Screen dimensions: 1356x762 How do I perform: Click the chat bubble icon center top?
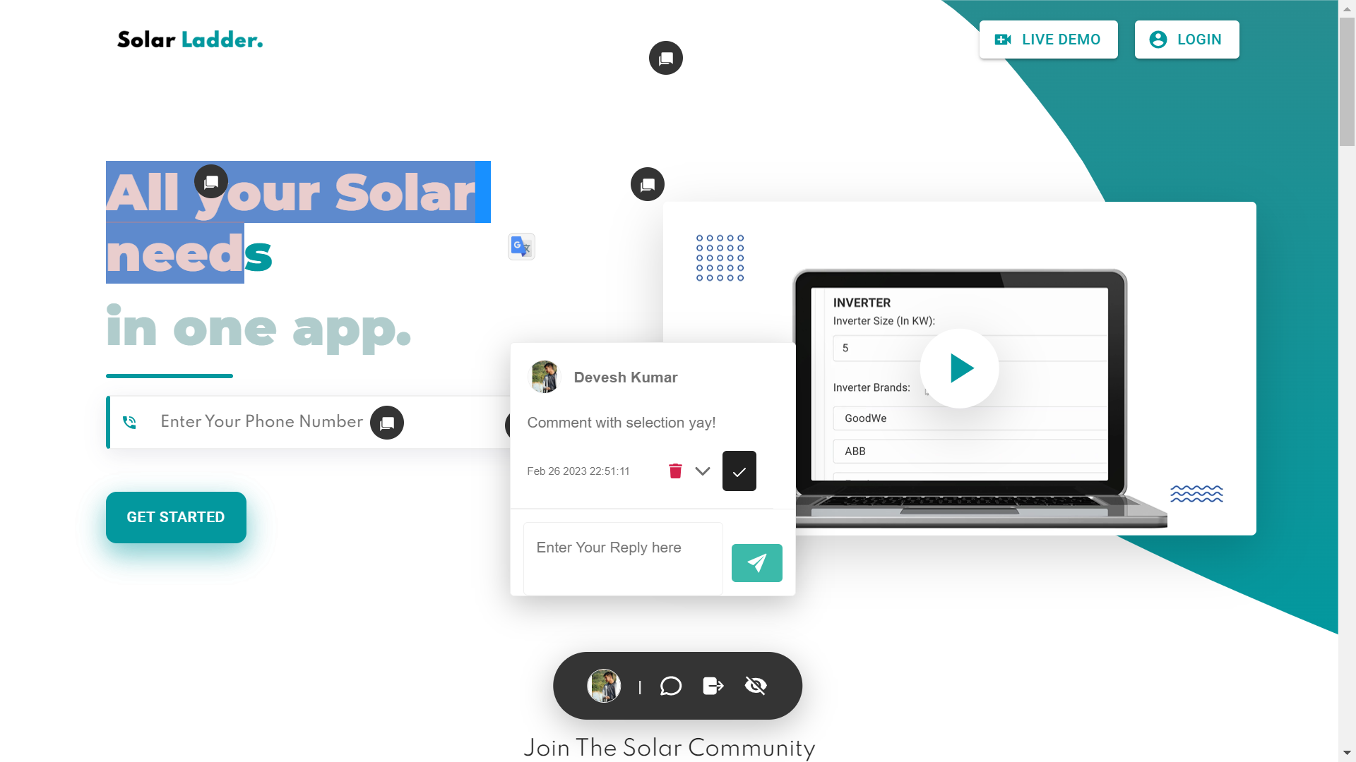tap(666, 58)
